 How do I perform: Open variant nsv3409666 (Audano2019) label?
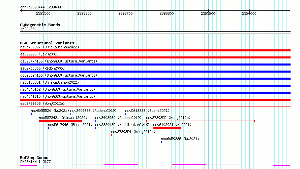tap(93, 111)
